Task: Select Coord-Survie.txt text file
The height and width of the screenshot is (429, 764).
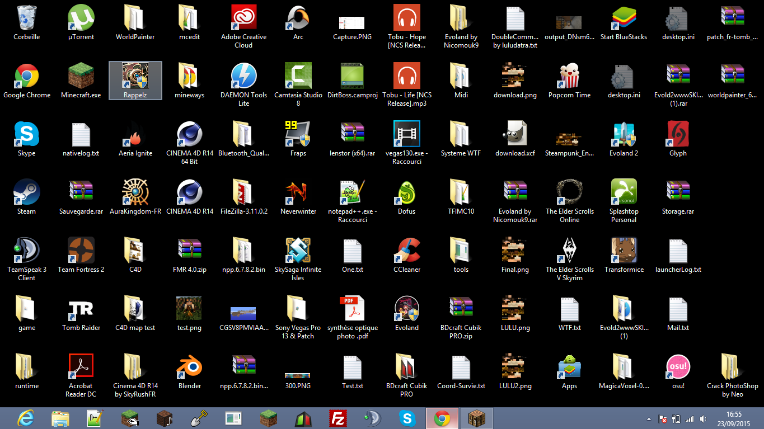Action: [461, 371]
